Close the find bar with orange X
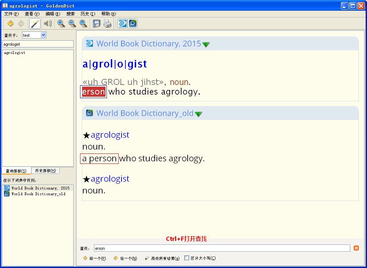The height and width of the screenshot is (268, 367). point(356,248)
